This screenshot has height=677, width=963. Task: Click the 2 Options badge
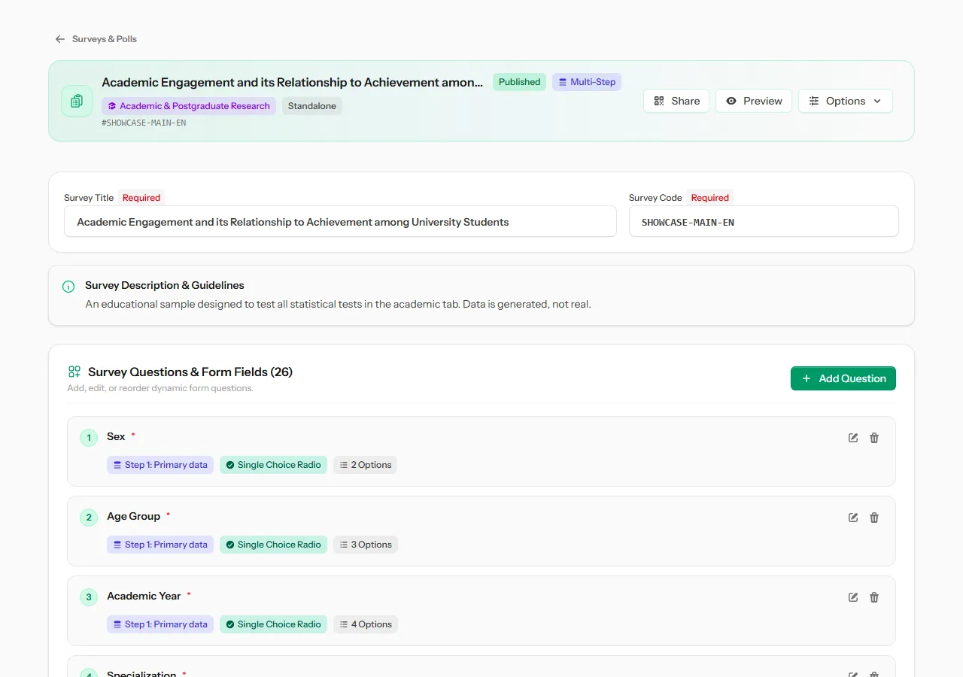366,465
